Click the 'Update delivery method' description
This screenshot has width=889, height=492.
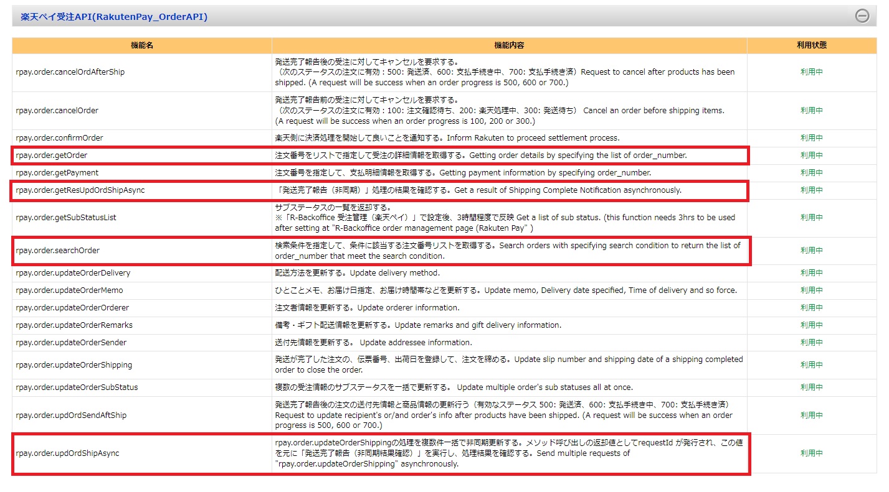point(358,273)
